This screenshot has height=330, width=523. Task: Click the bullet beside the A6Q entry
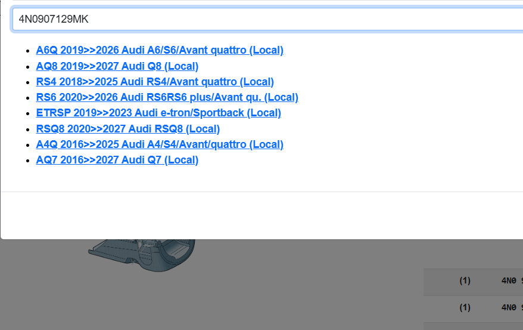(x=28, y=51)
